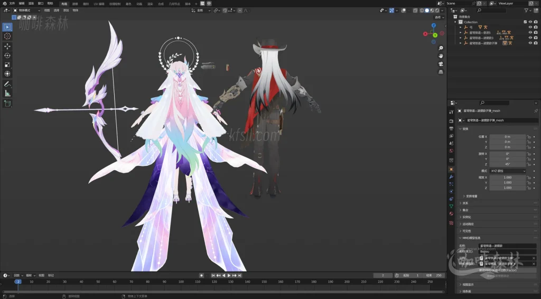The height and width of the screenshot is (299, 541).
Task: Select the Move tool
Action: [x=7, y=46]
